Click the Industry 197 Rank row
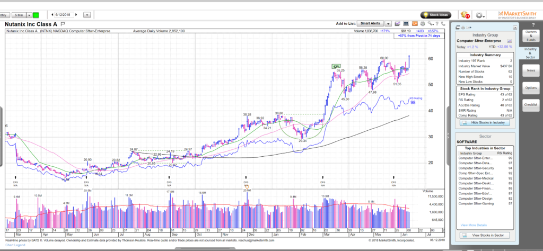The height and width of the screenshot is (251, 543). tap(485, 61)
